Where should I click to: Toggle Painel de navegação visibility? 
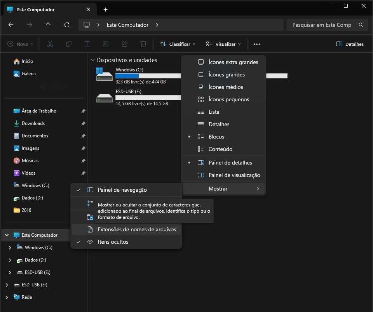[x=122, y=190]
